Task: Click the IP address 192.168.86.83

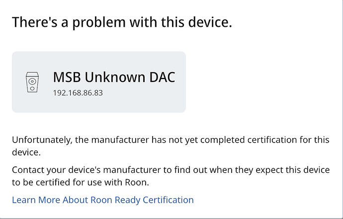Action: pos(78,93)
